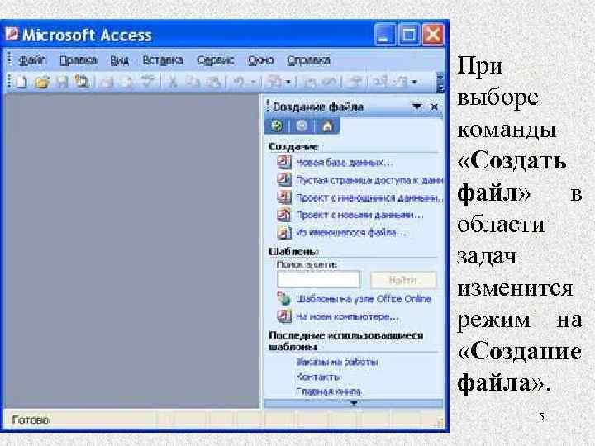Maximize the Microsoft Access window

tap(409, 36)
